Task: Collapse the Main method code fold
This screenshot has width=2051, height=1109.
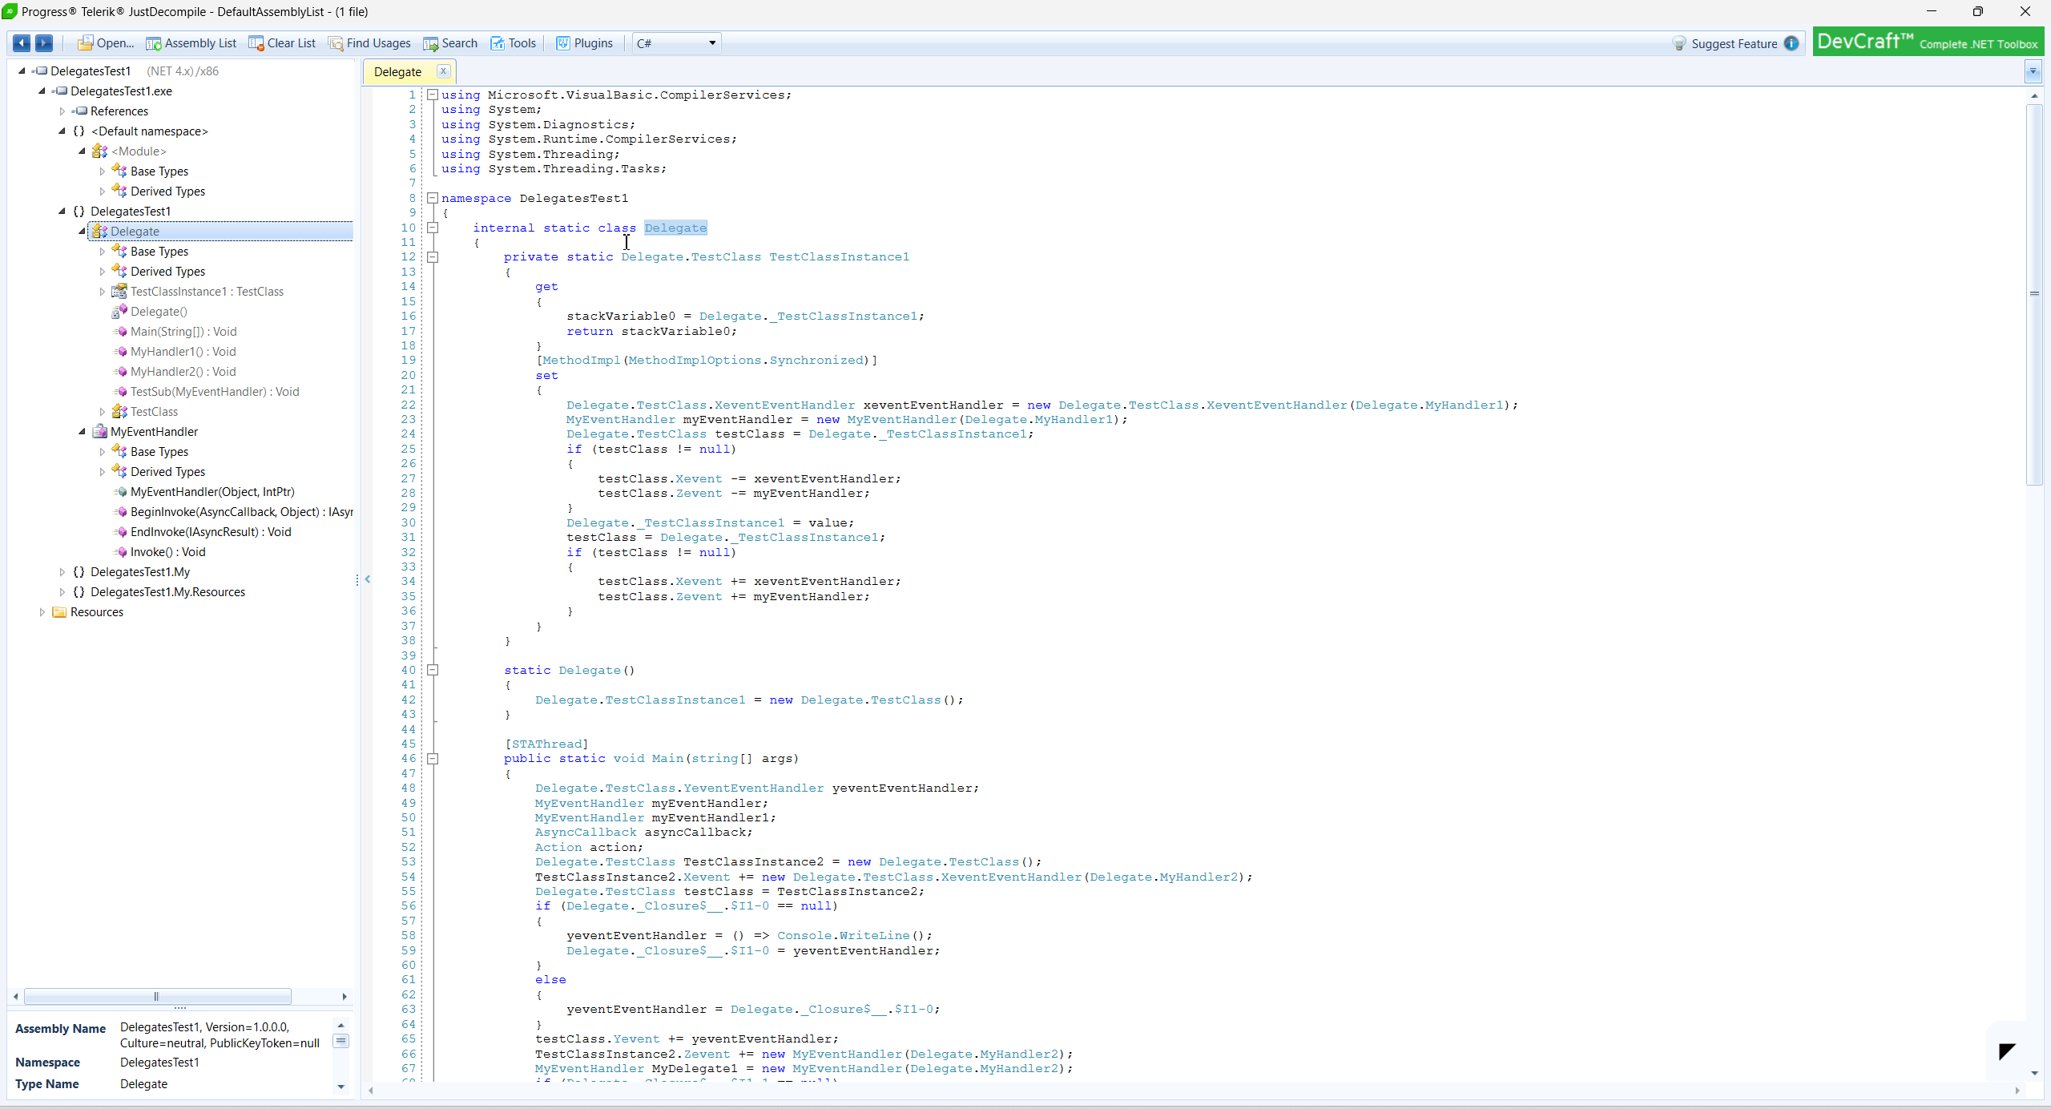Action: point(433,759)
